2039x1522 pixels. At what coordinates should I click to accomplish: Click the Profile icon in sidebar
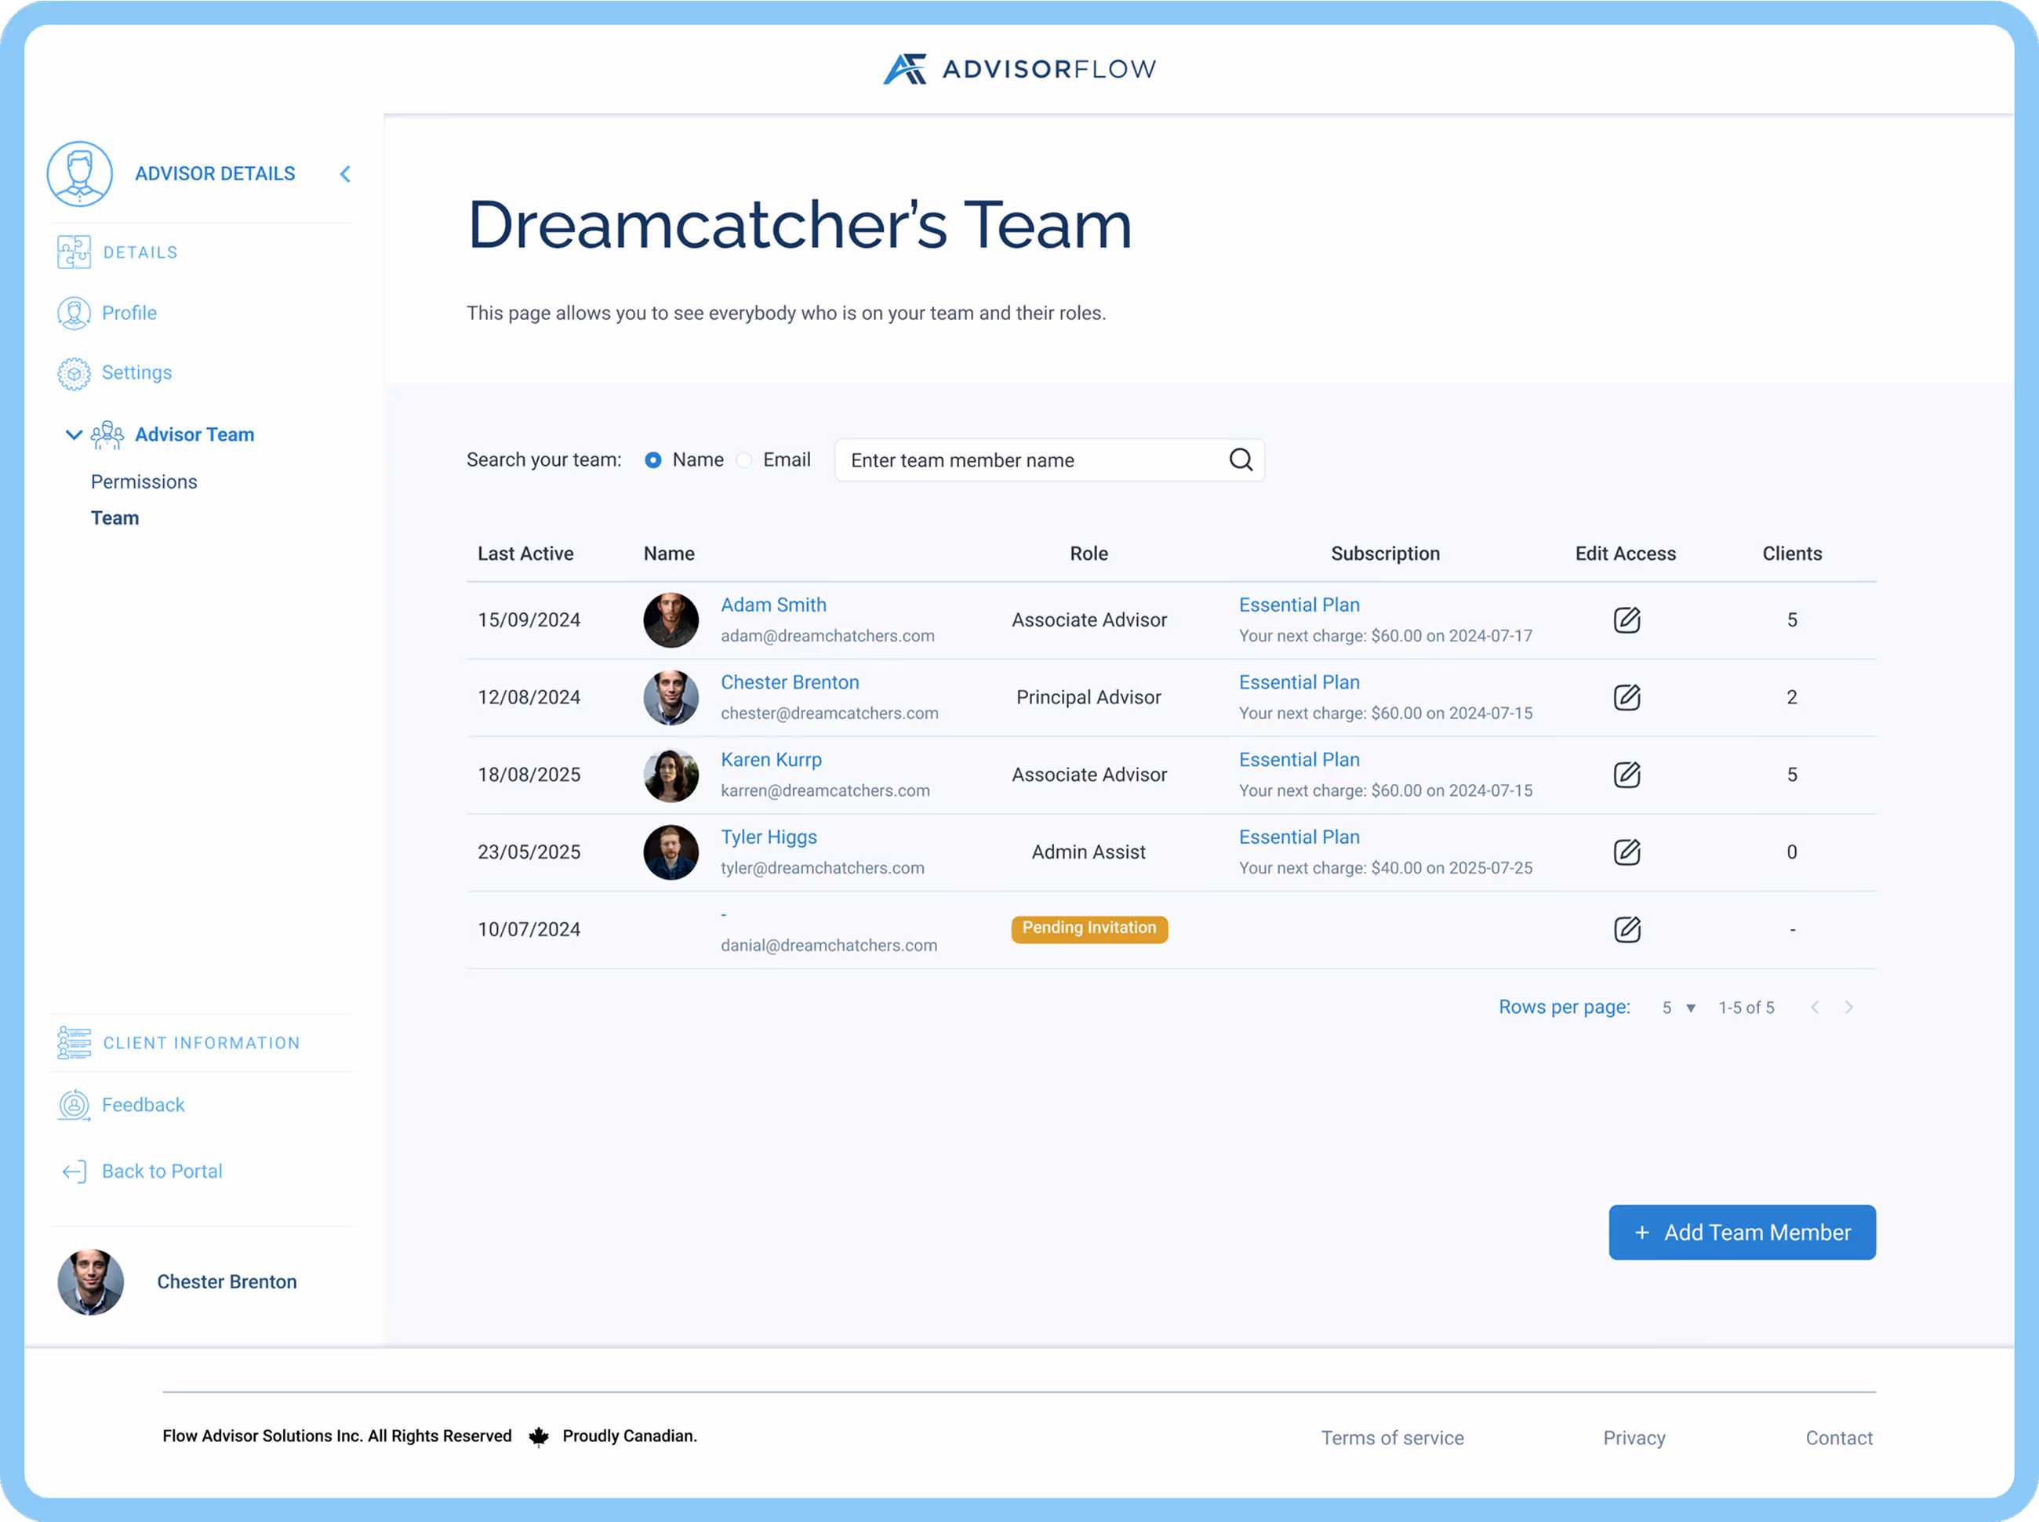pos(74,313)
